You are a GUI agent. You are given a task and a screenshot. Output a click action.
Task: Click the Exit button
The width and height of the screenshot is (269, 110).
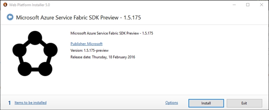[244, 103]
